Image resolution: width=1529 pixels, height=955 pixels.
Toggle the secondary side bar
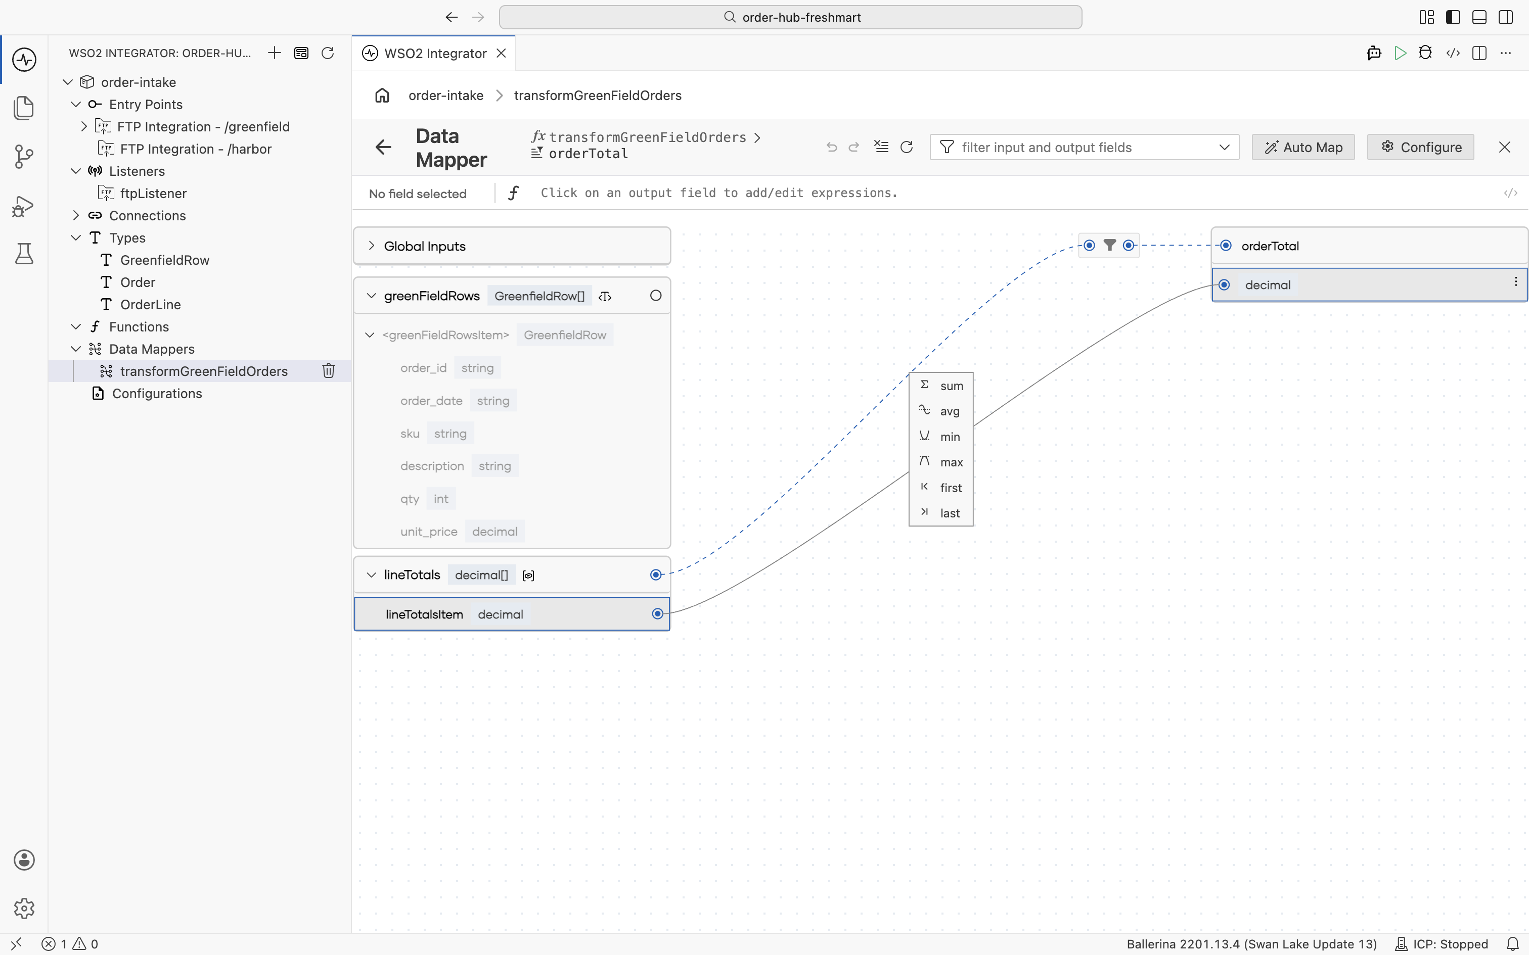1506,17
